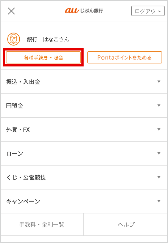Click the 銀行 はなこさん user name

tap(48, 39)
